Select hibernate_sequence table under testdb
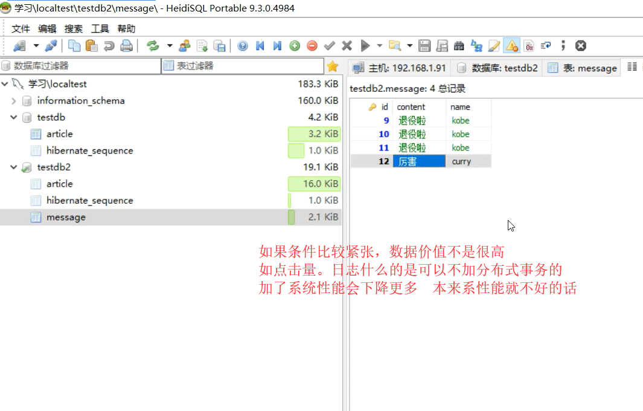 [90, 150]
